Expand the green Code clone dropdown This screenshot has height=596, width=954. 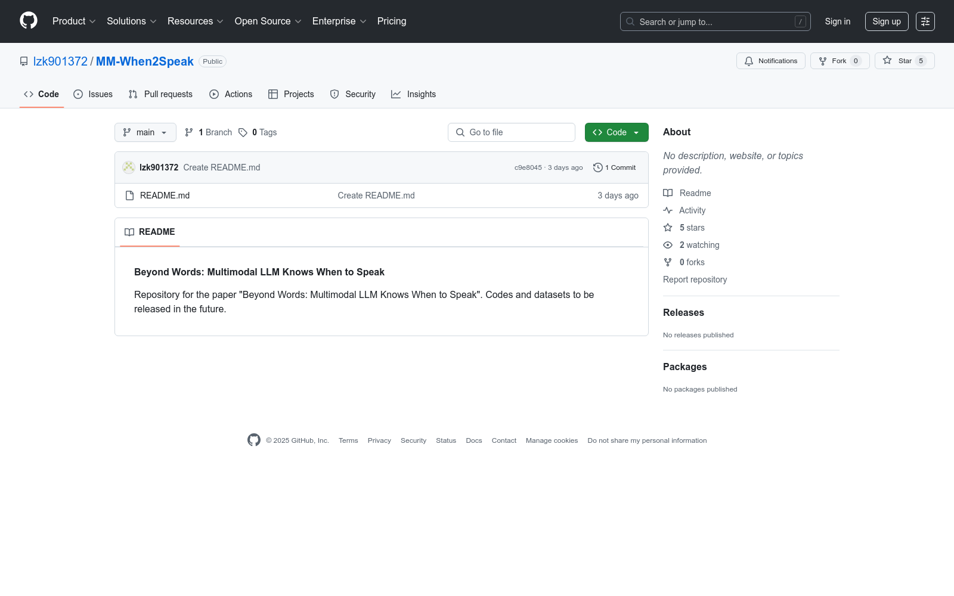coord(617,132)
